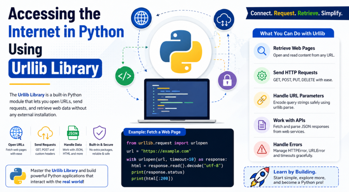Click the 'Accessing the' title line
The image size is (349, 192).
pyautogui.click(x=54, y=14)
